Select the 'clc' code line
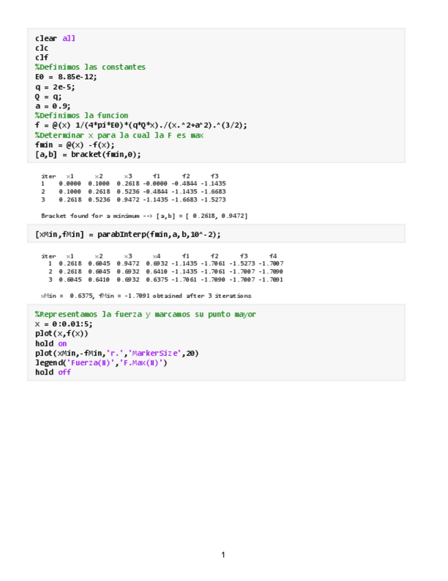This screenshot has width=448, height=581. [x=42, y=48]
